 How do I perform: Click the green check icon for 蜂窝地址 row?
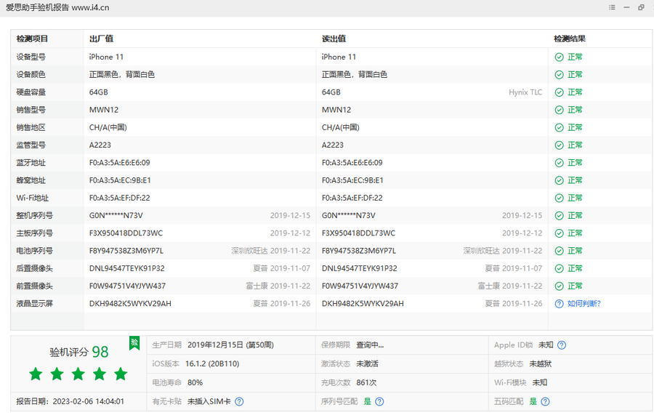(560, 180)
